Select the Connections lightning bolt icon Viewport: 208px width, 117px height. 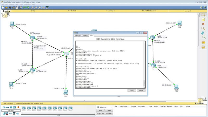click(x=18, y=107)
